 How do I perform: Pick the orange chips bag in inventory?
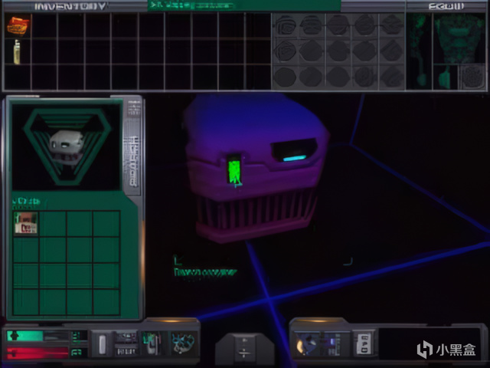pyautogui.click(x=18, y=26)
